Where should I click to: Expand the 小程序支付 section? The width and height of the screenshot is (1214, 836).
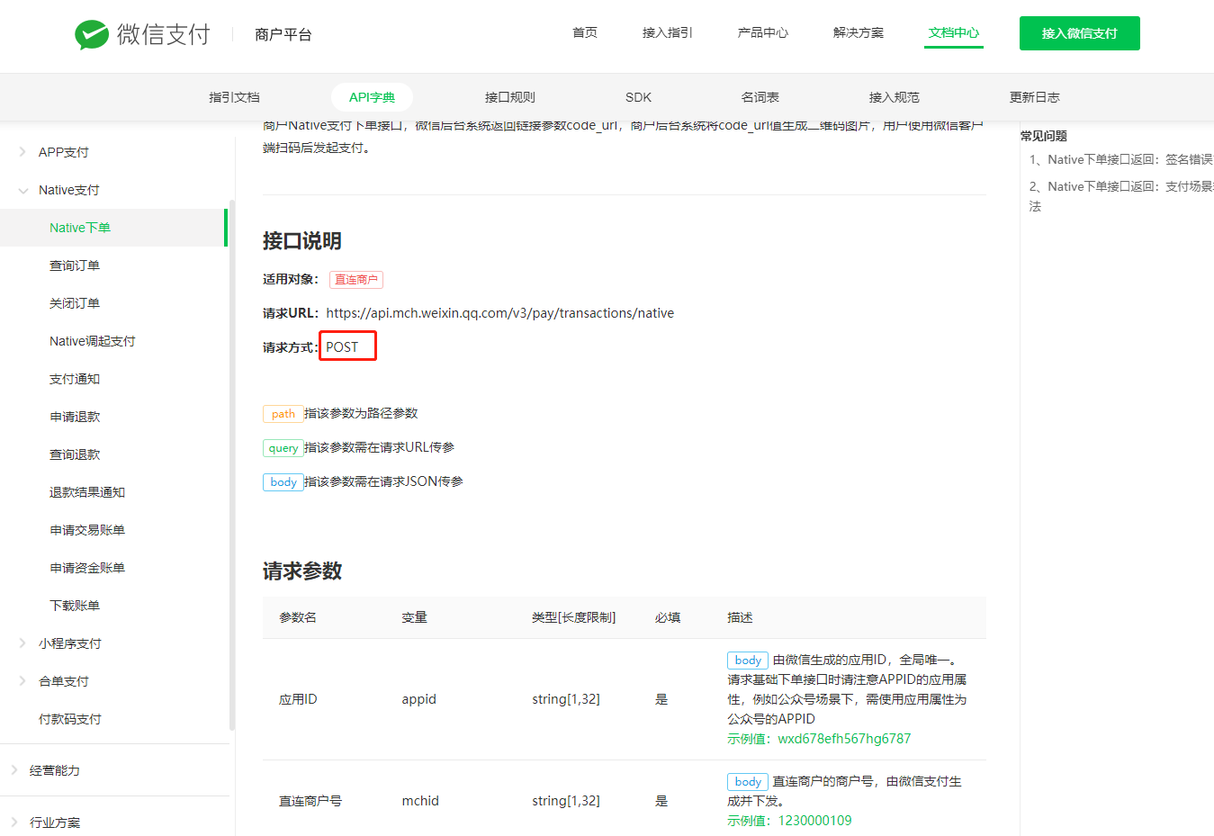(72, 643)
